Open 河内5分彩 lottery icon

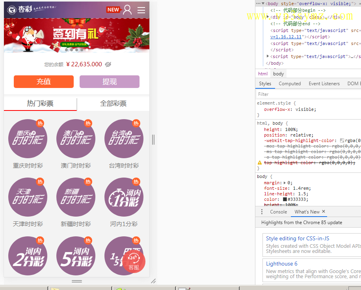pos(76,256)
